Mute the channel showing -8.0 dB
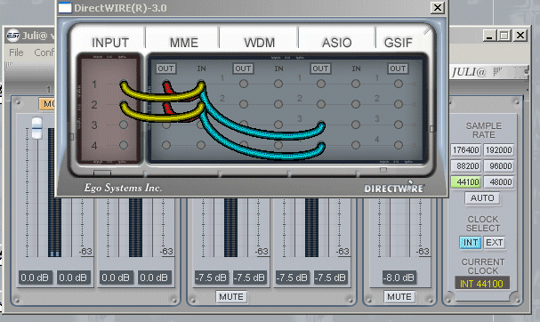The height and width of the screenshot is (322, 540). (399, 297)
